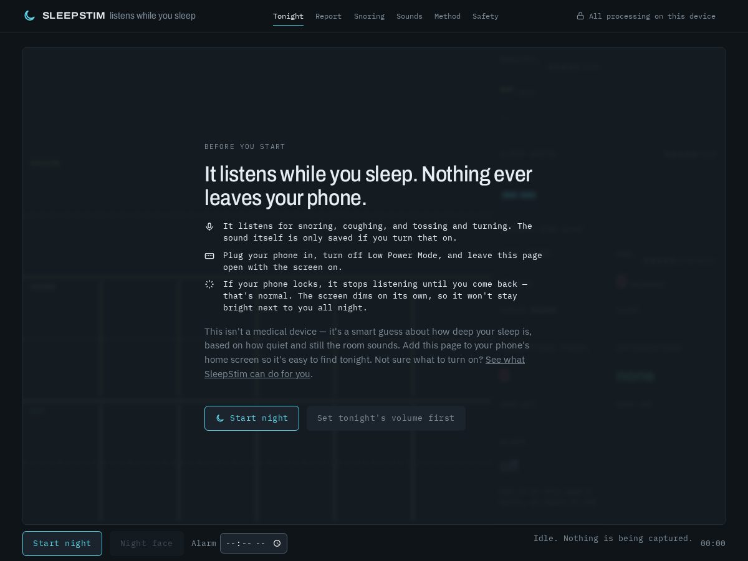Viewport: 748px width, 561px height.
Task: Click the sun icon beside phone locks note
Action: (x=209, y=284)
